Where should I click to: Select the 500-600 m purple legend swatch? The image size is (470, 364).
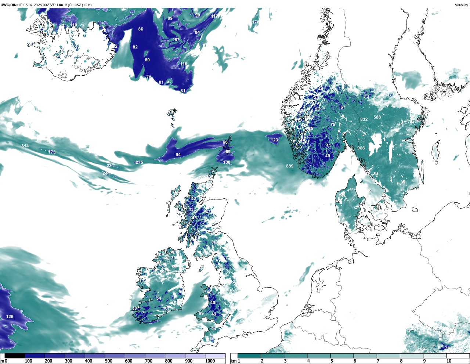click(115, 356)
